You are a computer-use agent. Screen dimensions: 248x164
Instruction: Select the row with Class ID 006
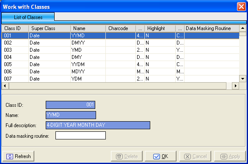pos(120,72)
